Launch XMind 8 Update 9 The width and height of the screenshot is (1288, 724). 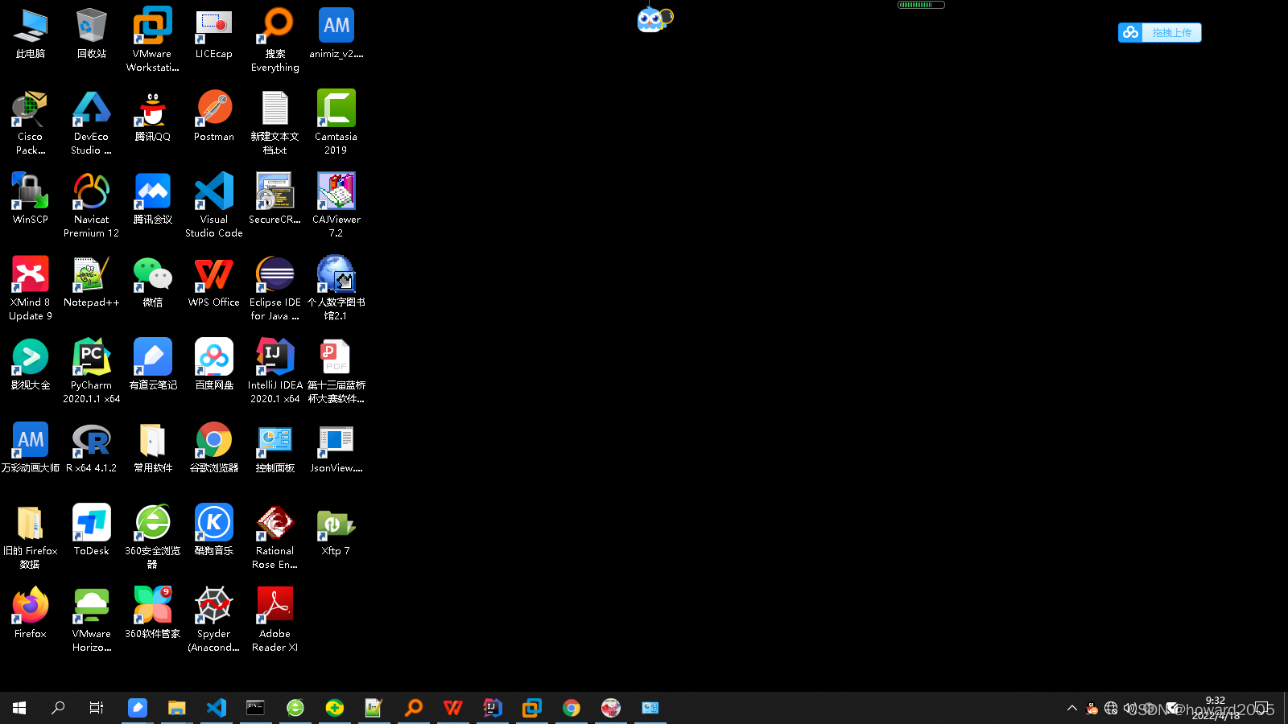[31, 287]
